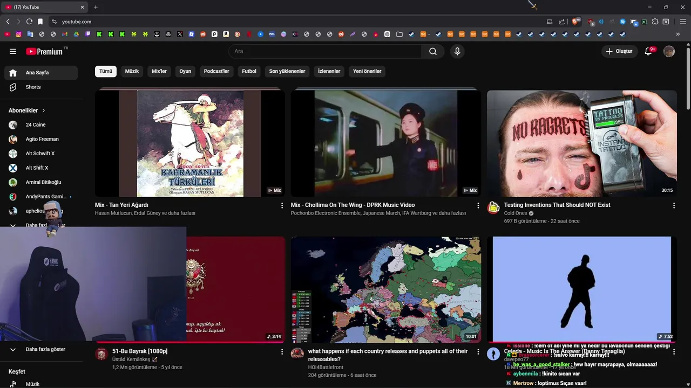Close the YouTube browser tab
691x388 pixels.
coord(83,7)
